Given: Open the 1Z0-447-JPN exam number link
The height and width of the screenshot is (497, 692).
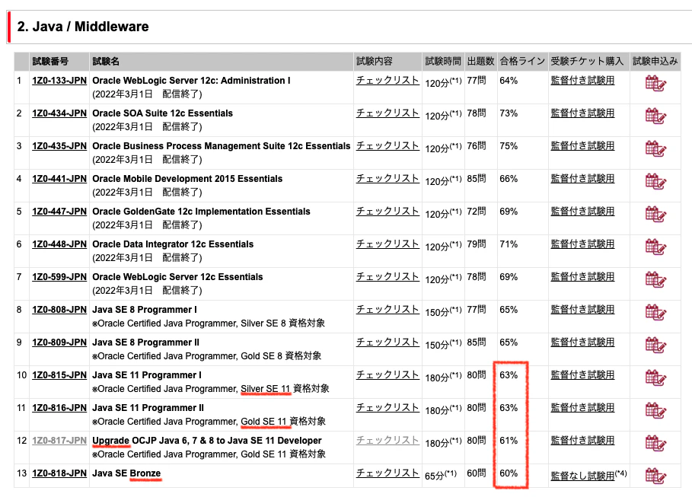Looking at the screenshot, I should pyautogui.click(x=59, y=211).
